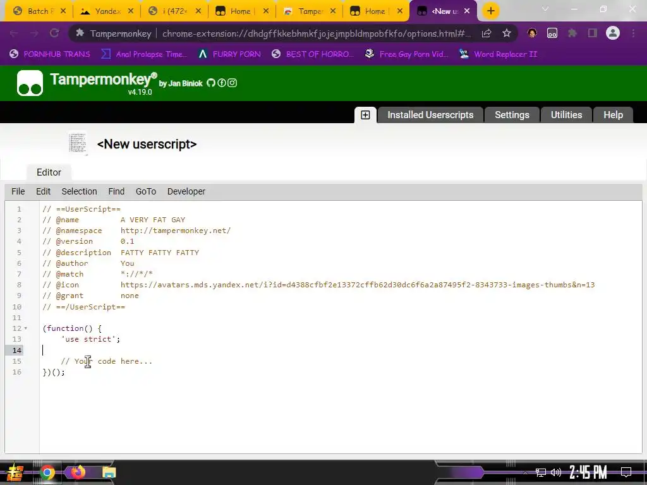The width and height of the screenshot is (647, 485).
Task: Collapse the function fold arrow on line 12
Action: [x=25, y=328]
